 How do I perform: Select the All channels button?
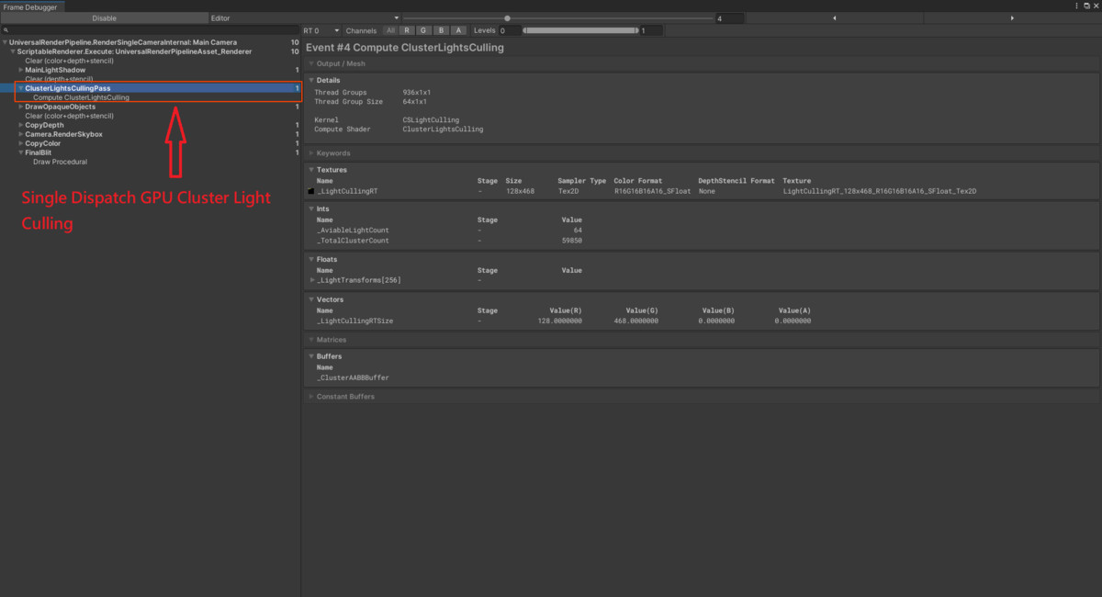[390, 30]
